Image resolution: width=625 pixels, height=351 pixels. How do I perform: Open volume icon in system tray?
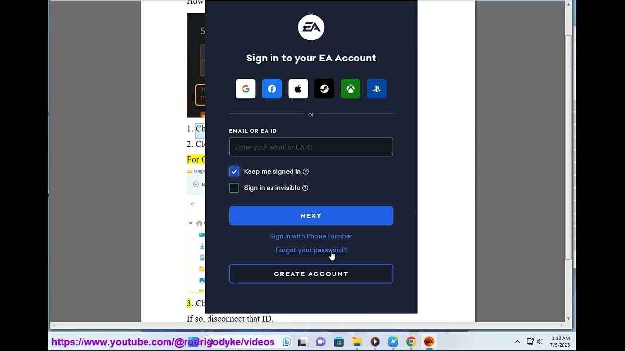coord(540,342)
